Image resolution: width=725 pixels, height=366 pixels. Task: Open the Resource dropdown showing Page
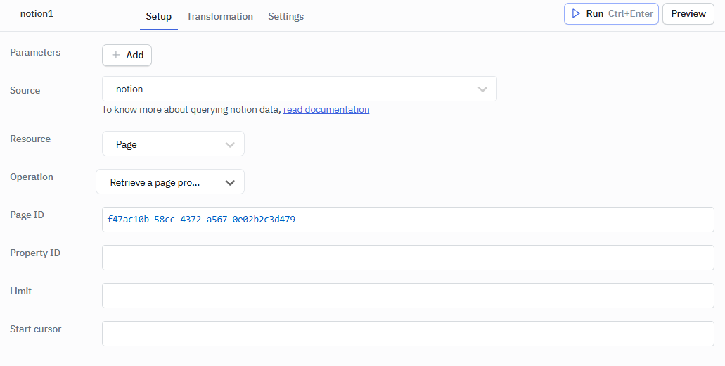(173, 144)
